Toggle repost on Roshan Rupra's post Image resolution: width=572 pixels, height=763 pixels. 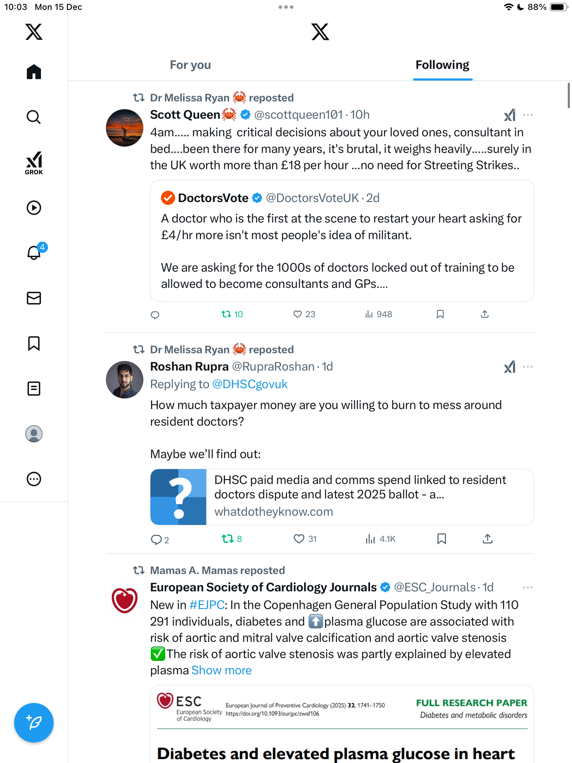[227, 539]
